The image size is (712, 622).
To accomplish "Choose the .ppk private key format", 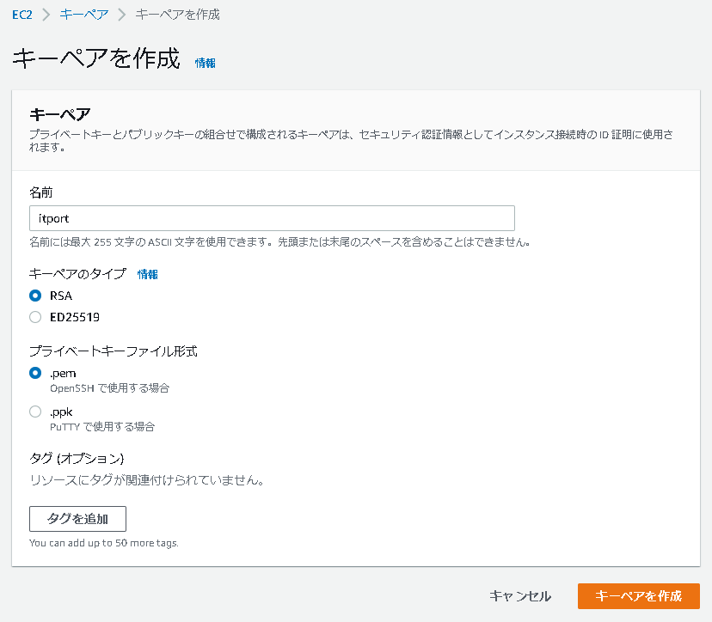I will [x=35, y=412].
